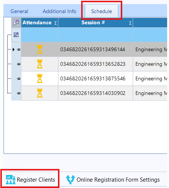Switch to the General tab

(x=19, y=11)
